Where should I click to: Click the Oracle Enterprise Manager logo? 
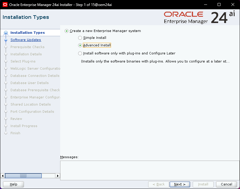click(186, 17)
